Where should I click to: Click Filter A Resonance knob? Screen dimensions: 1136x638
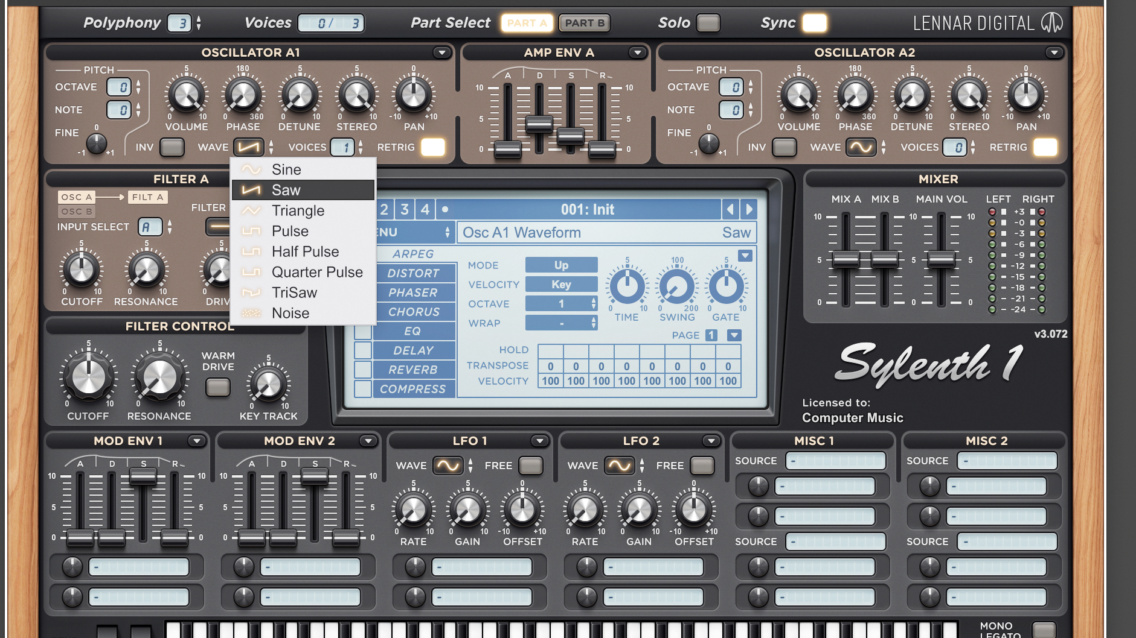[146, 269]
